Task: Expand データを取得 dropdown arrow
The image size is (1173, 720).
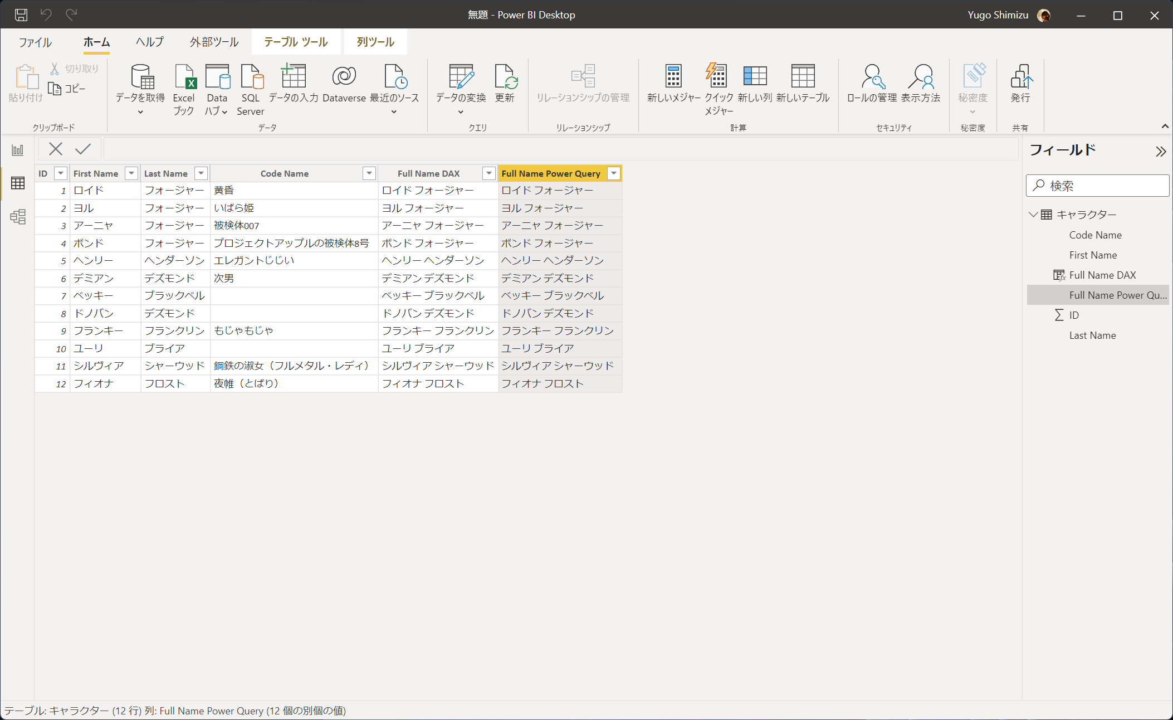Action: click(140, 112)
